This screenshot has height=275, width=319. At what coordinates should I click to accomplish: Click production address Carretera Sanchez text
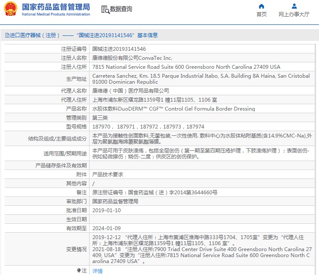click(201, 79)
